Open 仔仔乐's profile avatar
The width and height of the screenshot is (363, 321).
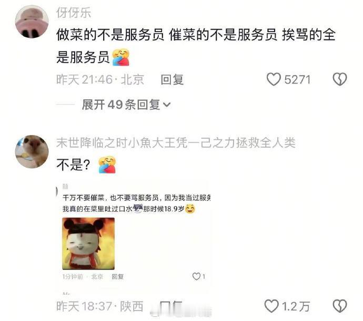pos(32,22)
